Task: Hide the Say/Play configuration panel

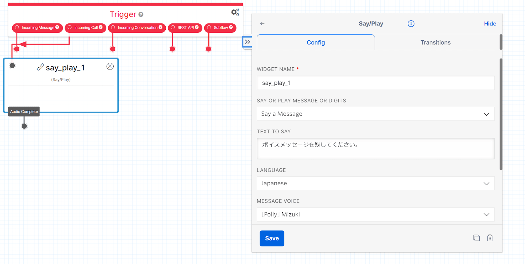Action: (x=490, y=24)
